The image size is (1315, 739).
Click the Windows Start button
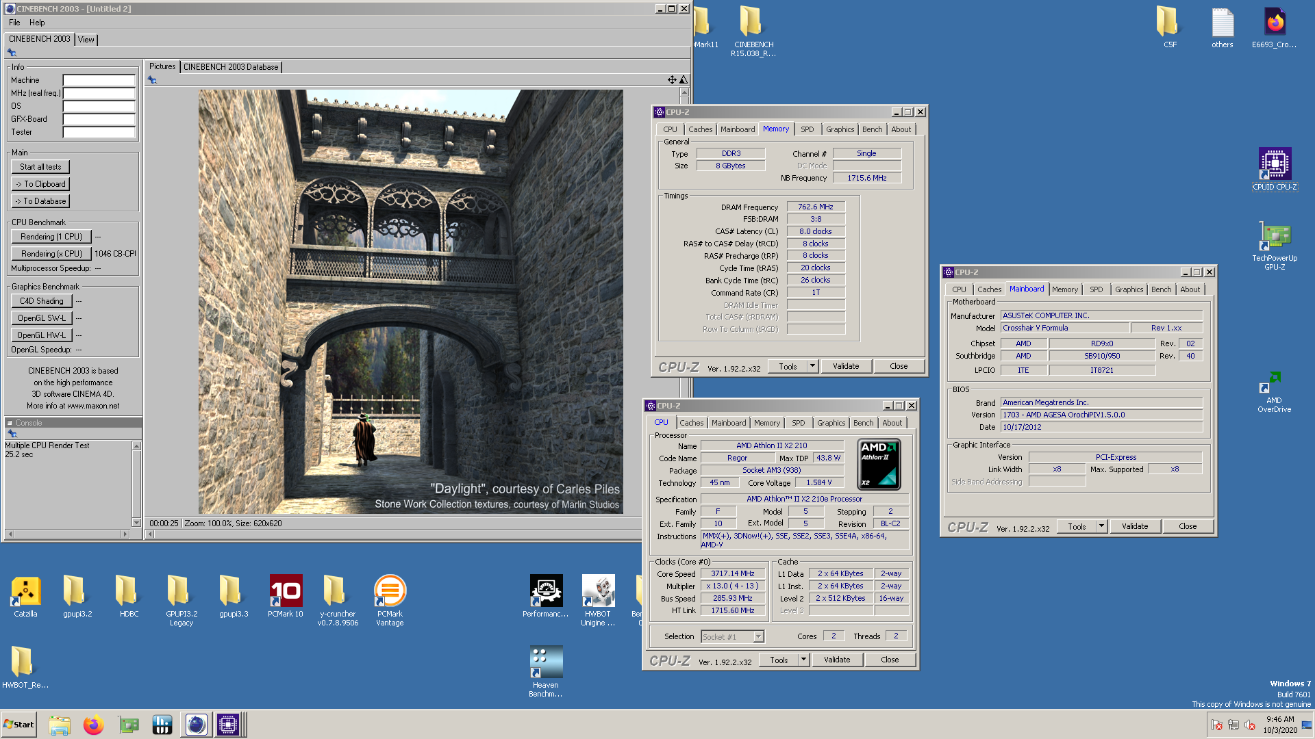coord(18,725)
